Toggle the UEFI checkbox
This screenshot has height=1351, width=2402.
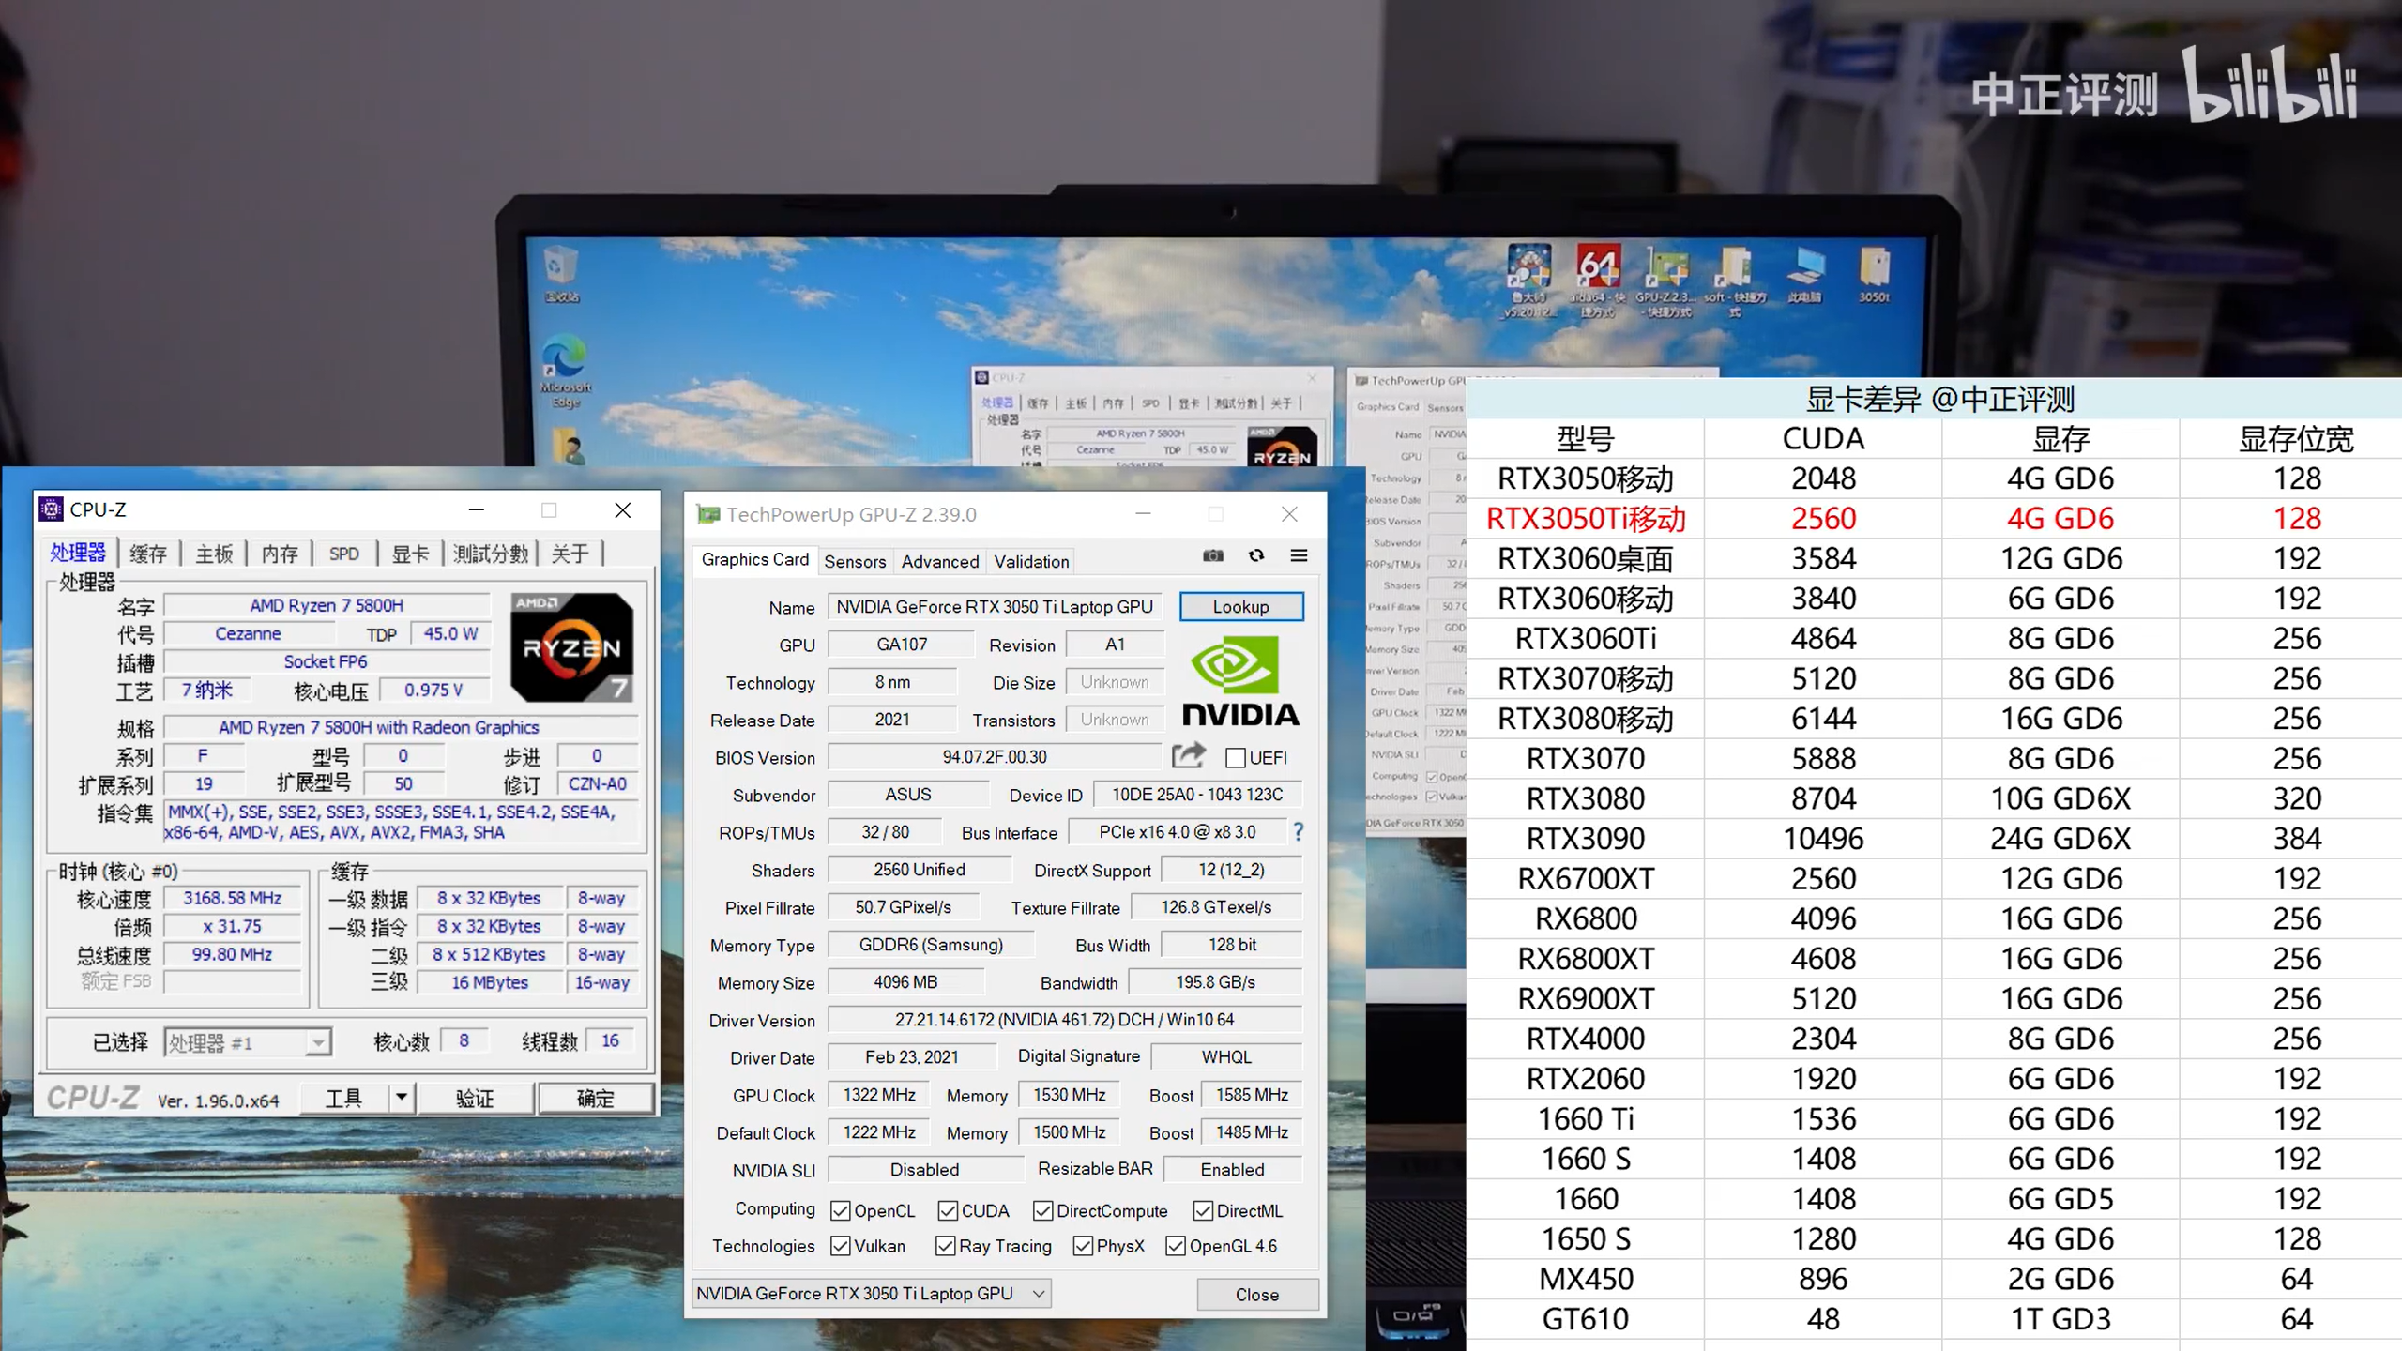1236,757
